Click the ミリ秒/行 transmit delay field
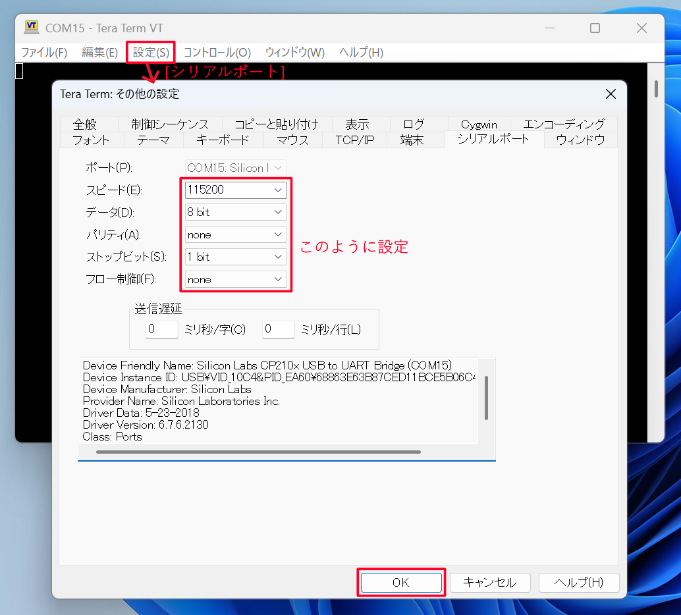This screenshot has width=681, height=615. coord(278,329)
